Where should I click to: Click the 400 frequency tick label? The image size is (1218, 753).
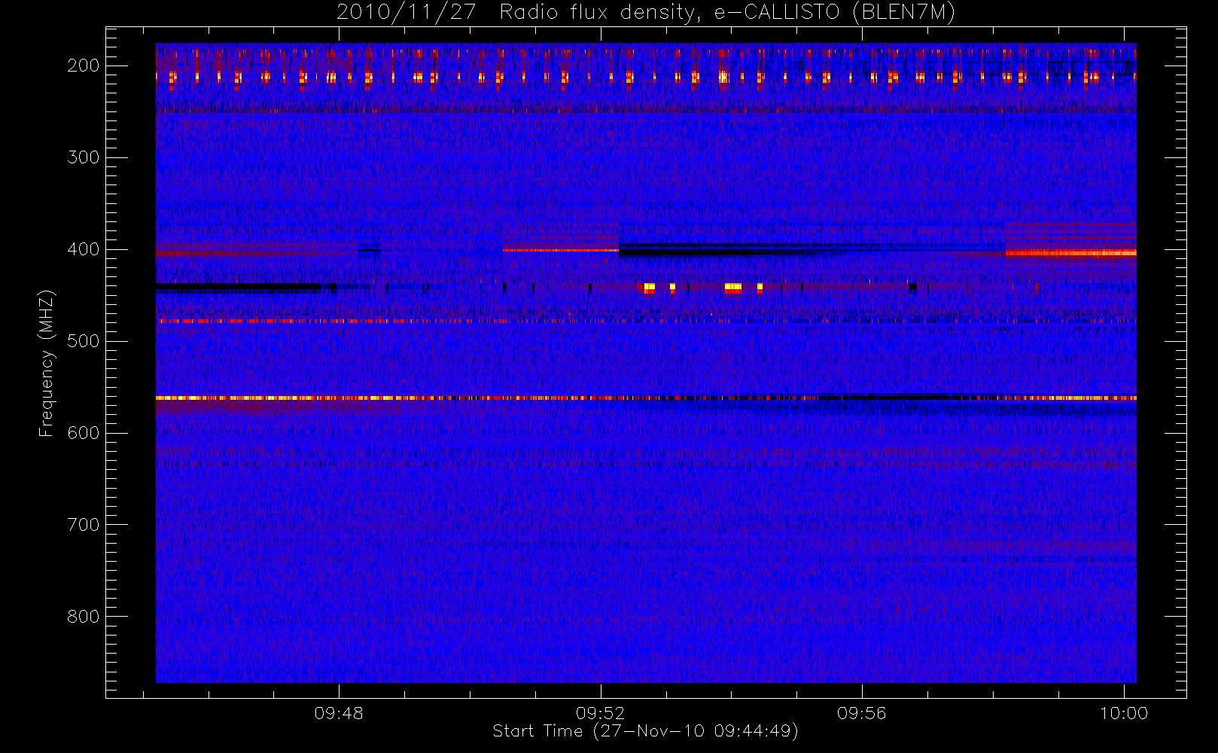tap(83, 249)
